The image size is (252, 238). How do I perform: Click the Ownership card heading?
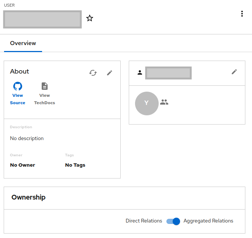click(28, 197)
